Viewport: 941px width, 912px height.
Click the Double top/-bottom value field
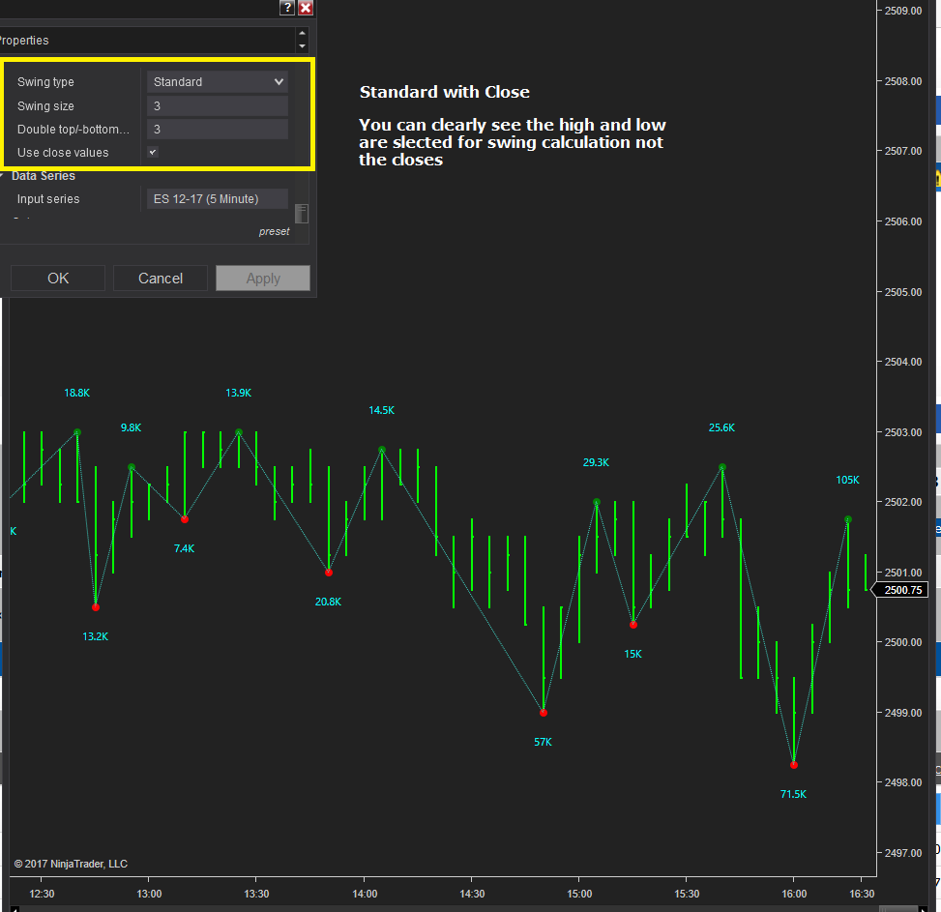pyautogui.click(x=218, y=129)
